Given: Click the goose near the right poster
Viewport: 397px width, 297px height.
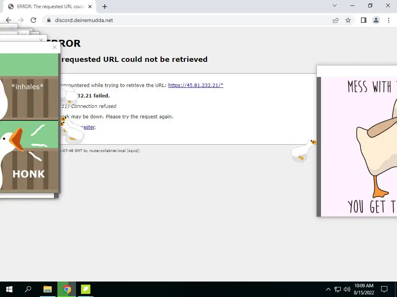Looking at the screenshot, I should pyautogui.click(x=303, y=150).
